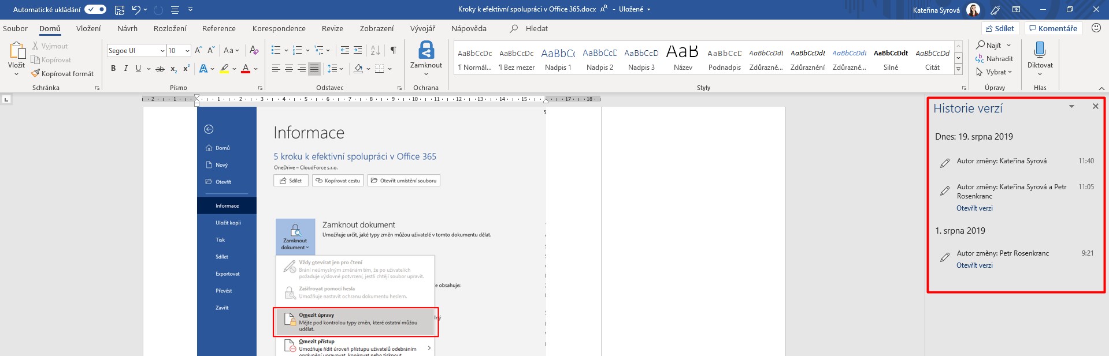Image resolution: width=1109 pixels, height=356 pixels.
Task: Turn off the Automatické ukládání switch
Action: (95, 10)
